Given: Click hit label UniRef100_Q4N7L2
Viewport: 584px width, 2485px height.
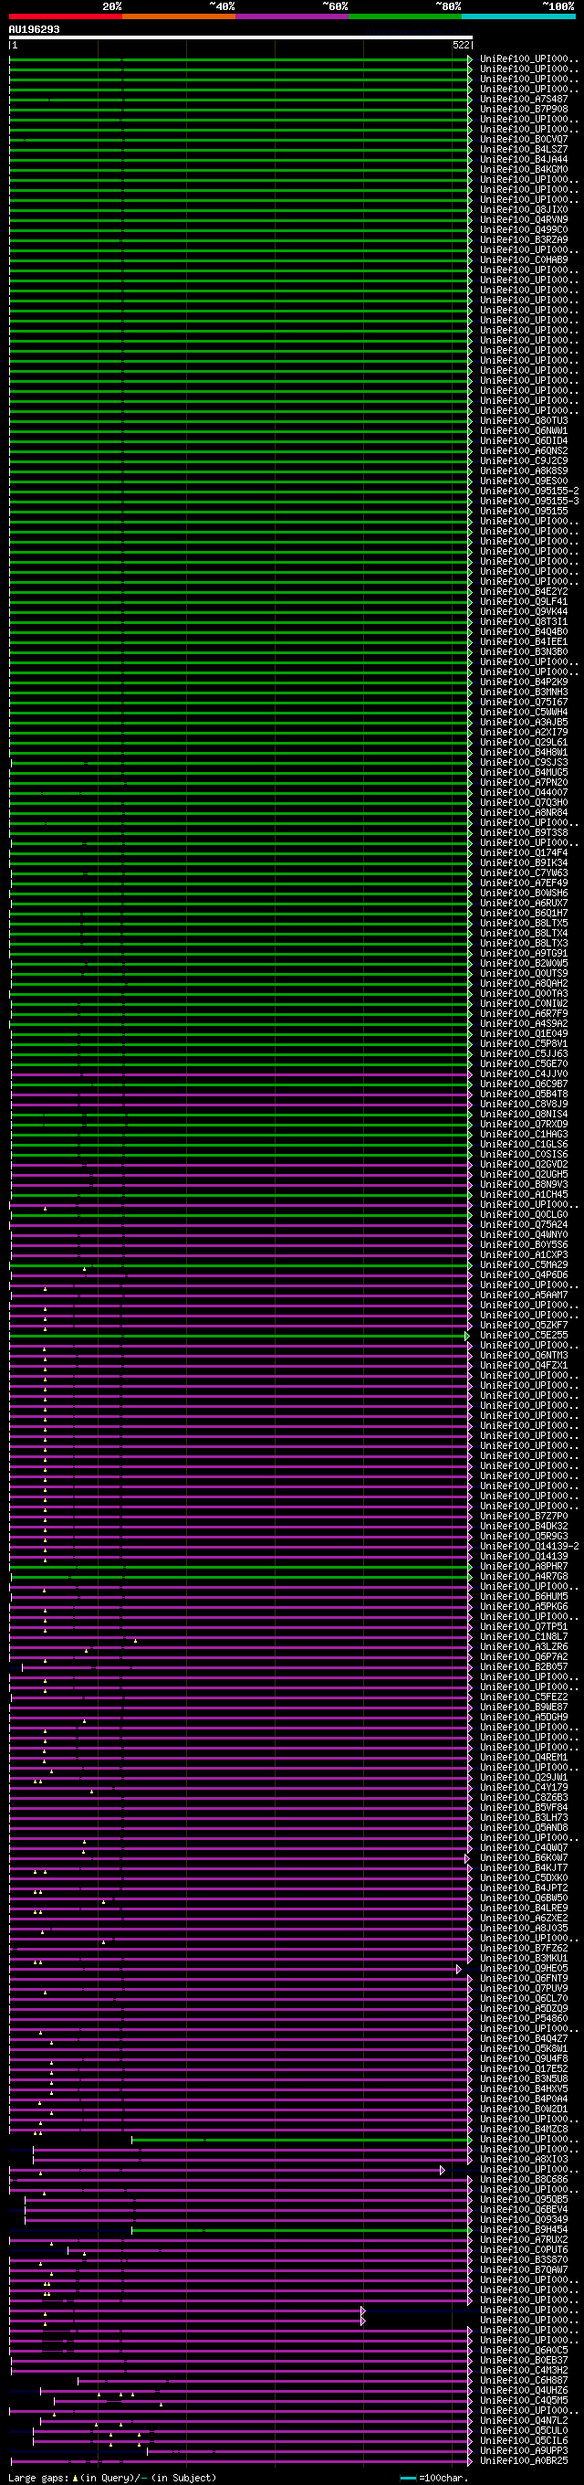Looking at the screenshot, I should (525, 2420).
